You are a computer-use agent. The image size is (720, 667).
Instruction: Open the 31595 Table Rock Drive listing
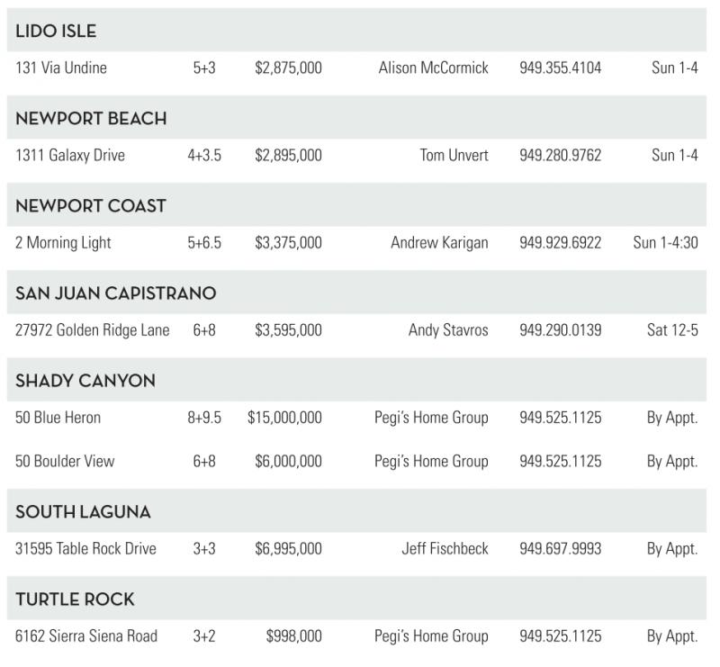coord(85,548)
